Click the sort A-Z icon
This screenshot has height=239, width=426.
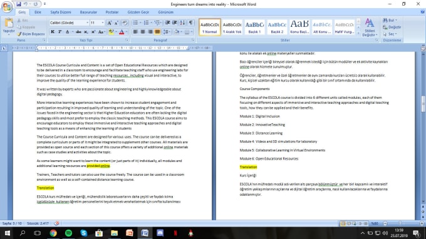182,23
